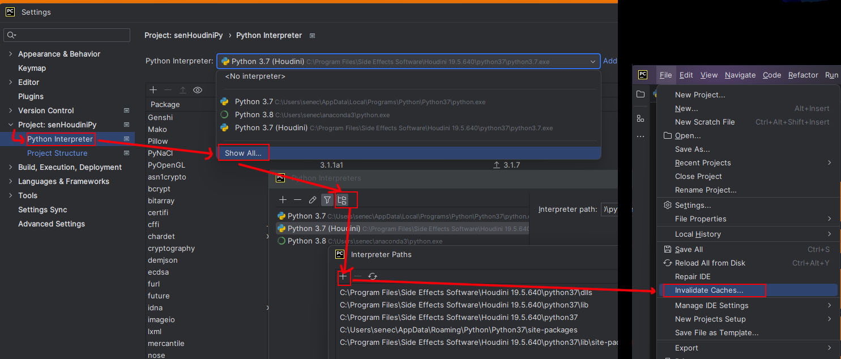
Task: Toggle the show early releases eye icon
Action: click(x=198, y=90)
